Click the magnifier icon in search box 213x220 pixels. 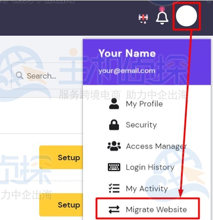(20, 75)
